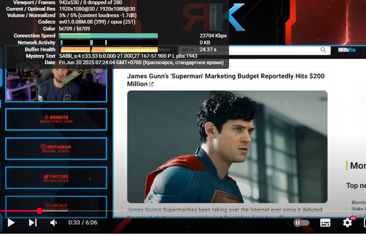The width and height of the screenshot is (366, 236).
Task: Click the Color value 'bt709 / bt709'
Action: tap(74, 29)
